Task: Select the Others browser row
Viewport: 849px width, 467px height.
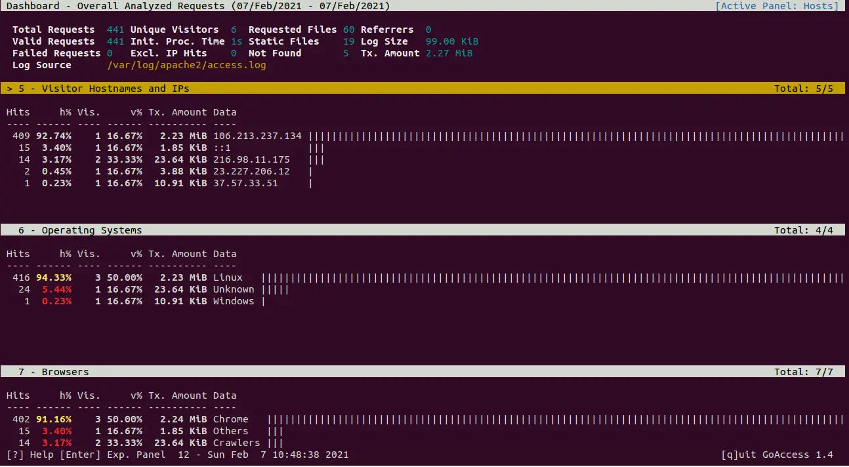Action: point(231,431)
